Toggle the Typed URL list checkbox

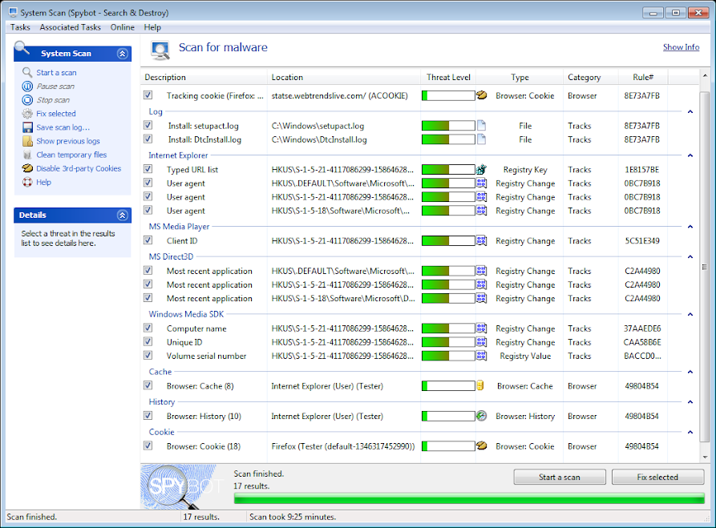tap(148, 169)
